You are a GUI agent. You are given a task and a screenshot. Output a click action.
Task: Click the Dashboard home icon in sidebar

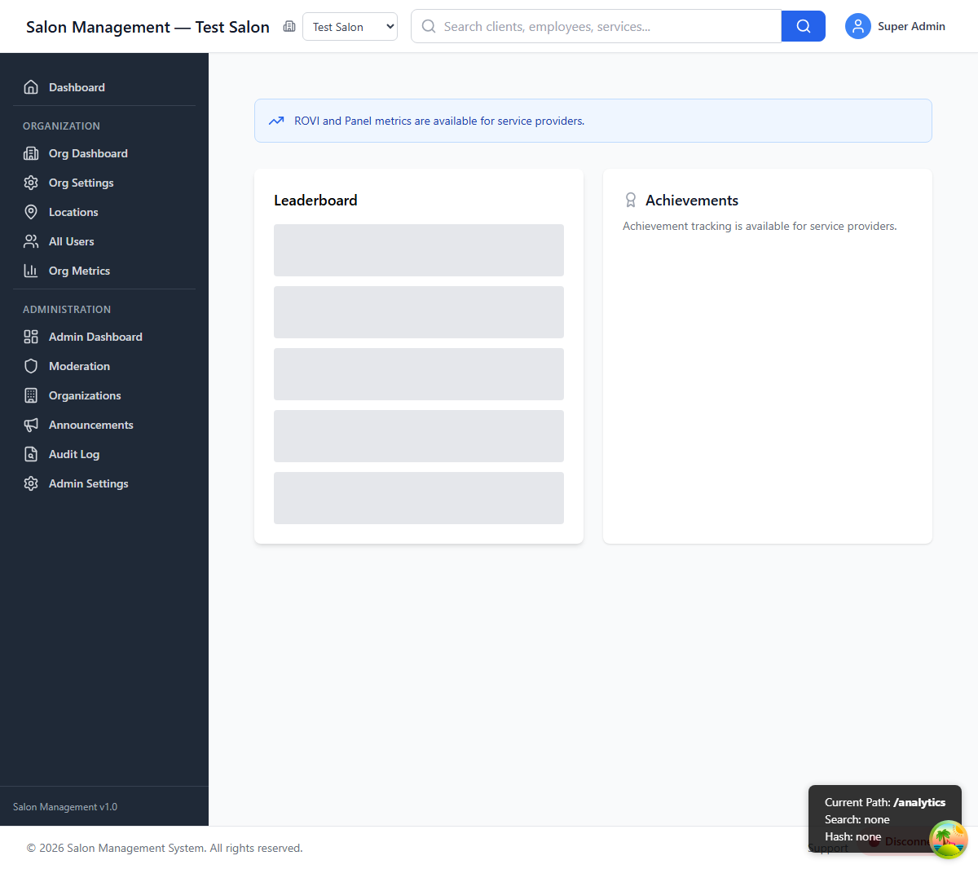click(x=31, y=87)
